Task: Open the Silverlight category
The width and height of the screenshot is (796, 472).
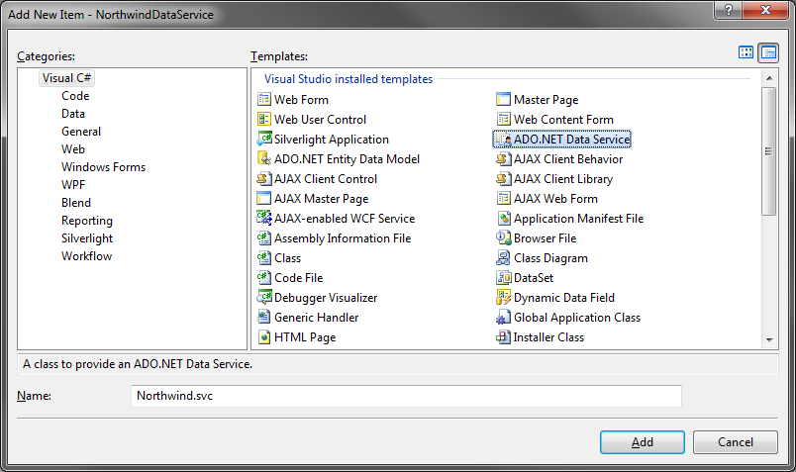Action: [x=87, y=238]
